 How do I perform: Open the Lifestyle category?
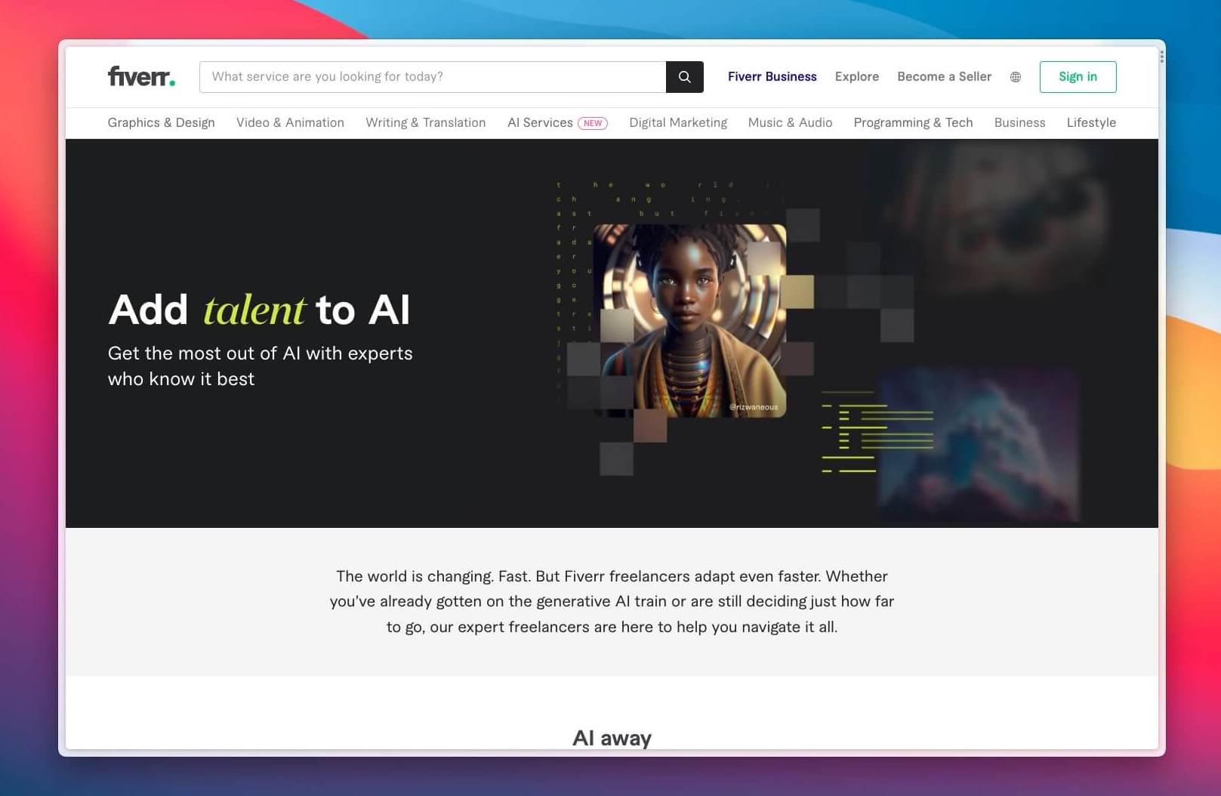tap(1091, 122)
